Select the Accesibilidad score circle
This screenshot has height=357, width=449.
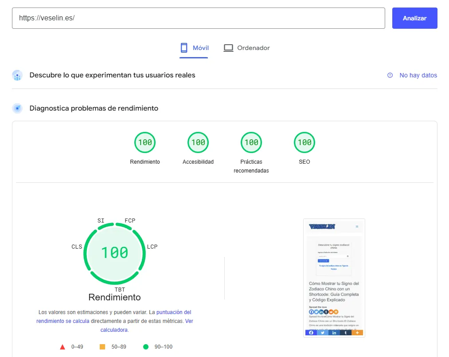click(198, 142)
